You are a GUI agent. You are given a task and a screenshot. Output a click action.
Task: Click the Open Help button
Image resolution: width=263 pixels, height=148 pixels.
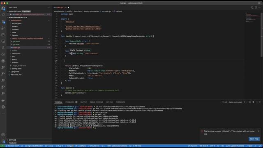tap(254, 139)
